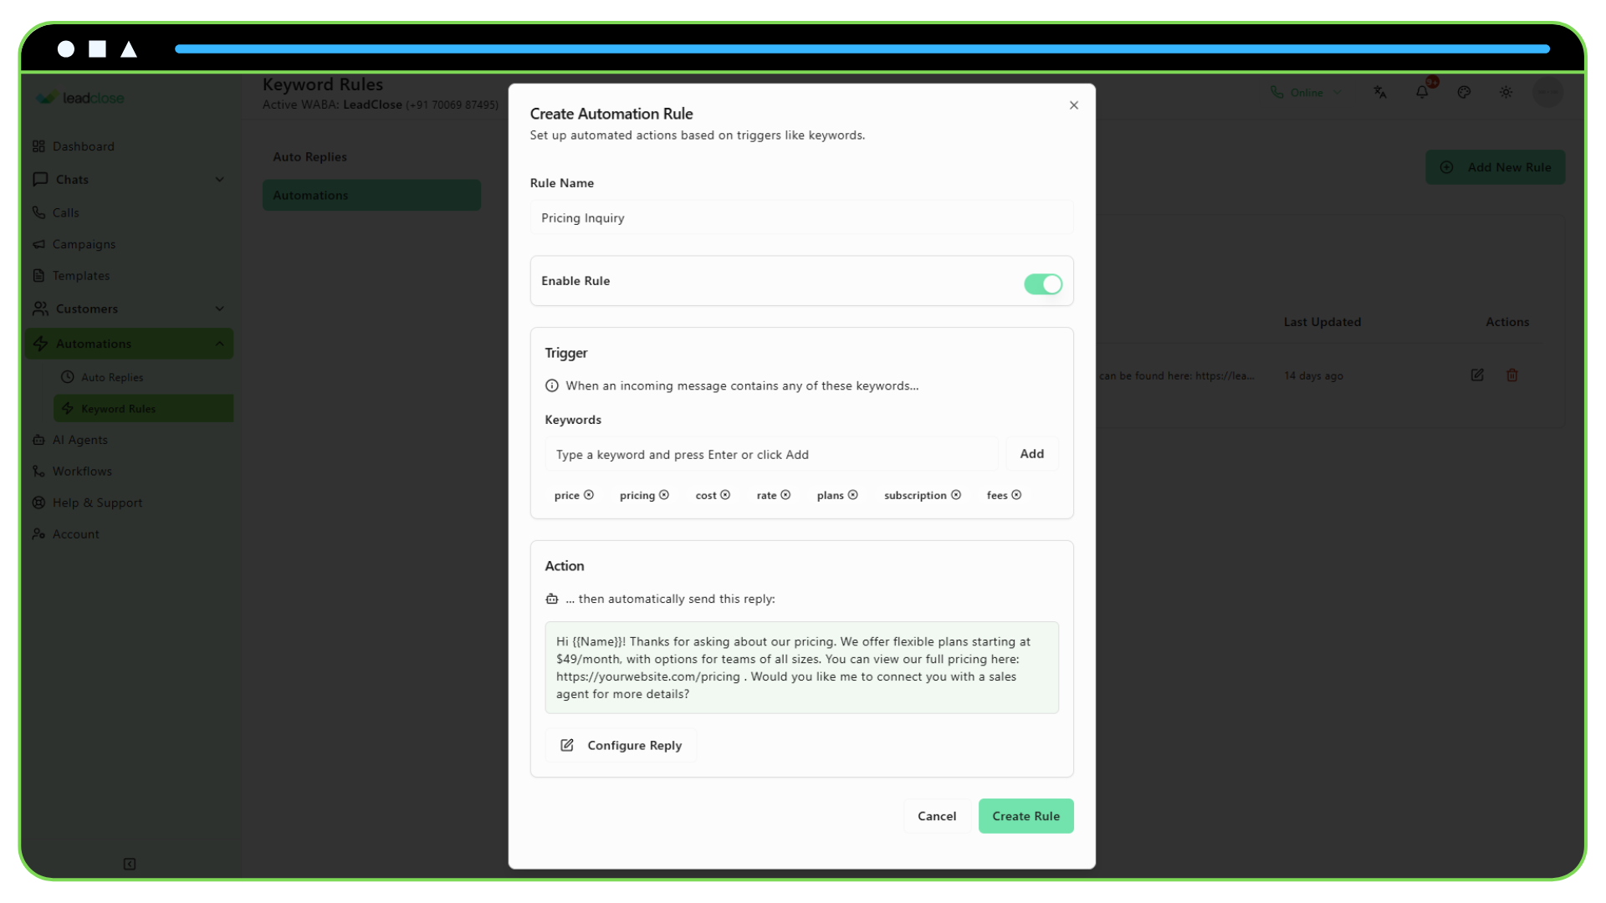Click the blue progress bar at top
The width and height of the screenshot is (1606, 903).
click(862, 49)
